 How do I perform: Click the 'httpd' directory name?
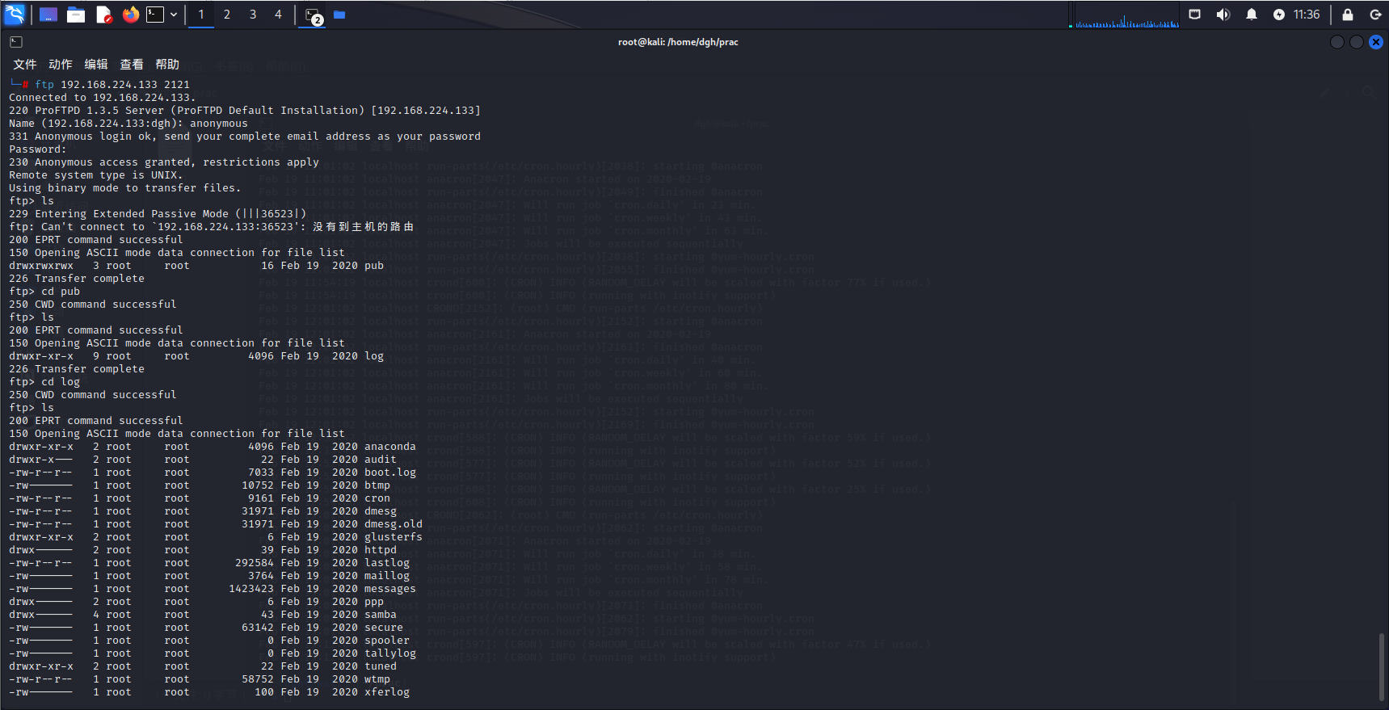[381, 550]
